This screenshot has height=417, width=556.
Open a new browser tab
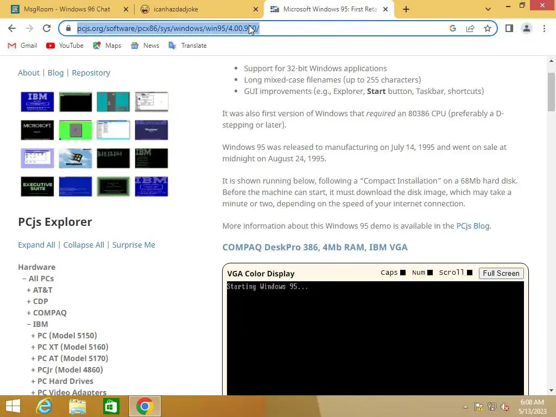(x=406, y=9)
